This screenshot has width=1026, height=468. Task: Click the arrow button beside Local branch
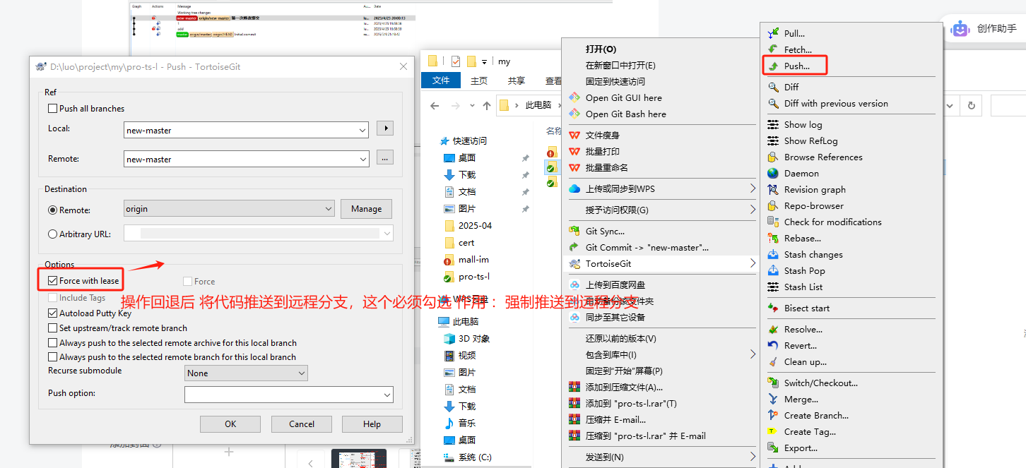[384, 128]
